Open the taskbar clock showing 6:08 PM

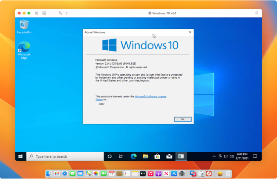(x=242, y=156)
